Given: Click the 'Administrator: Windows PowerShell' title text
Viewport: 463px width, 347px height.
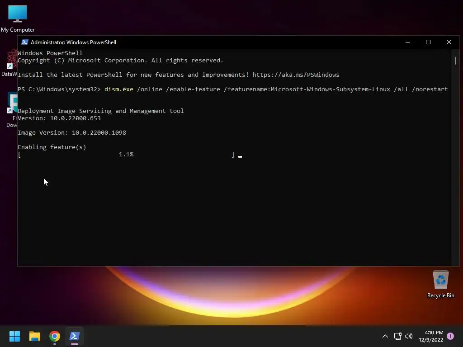Looking at the screenshot, I should tap(74, 42).
